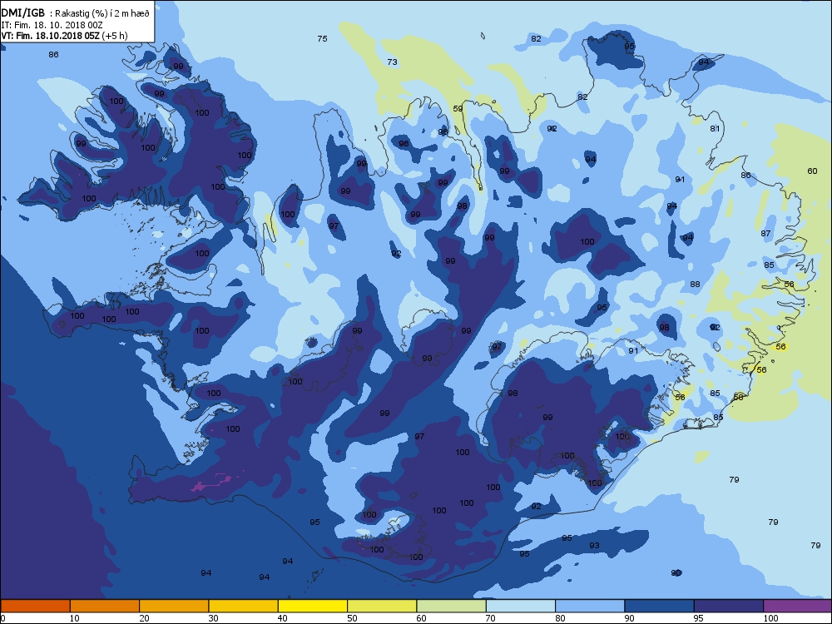832x624 pixels.
Task: Pick the purple legend swatch above 100
Action: [798, 606]
